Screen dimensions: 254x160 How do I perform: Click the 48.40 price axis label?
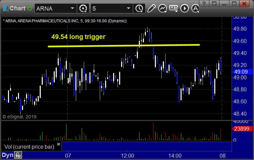240,114
